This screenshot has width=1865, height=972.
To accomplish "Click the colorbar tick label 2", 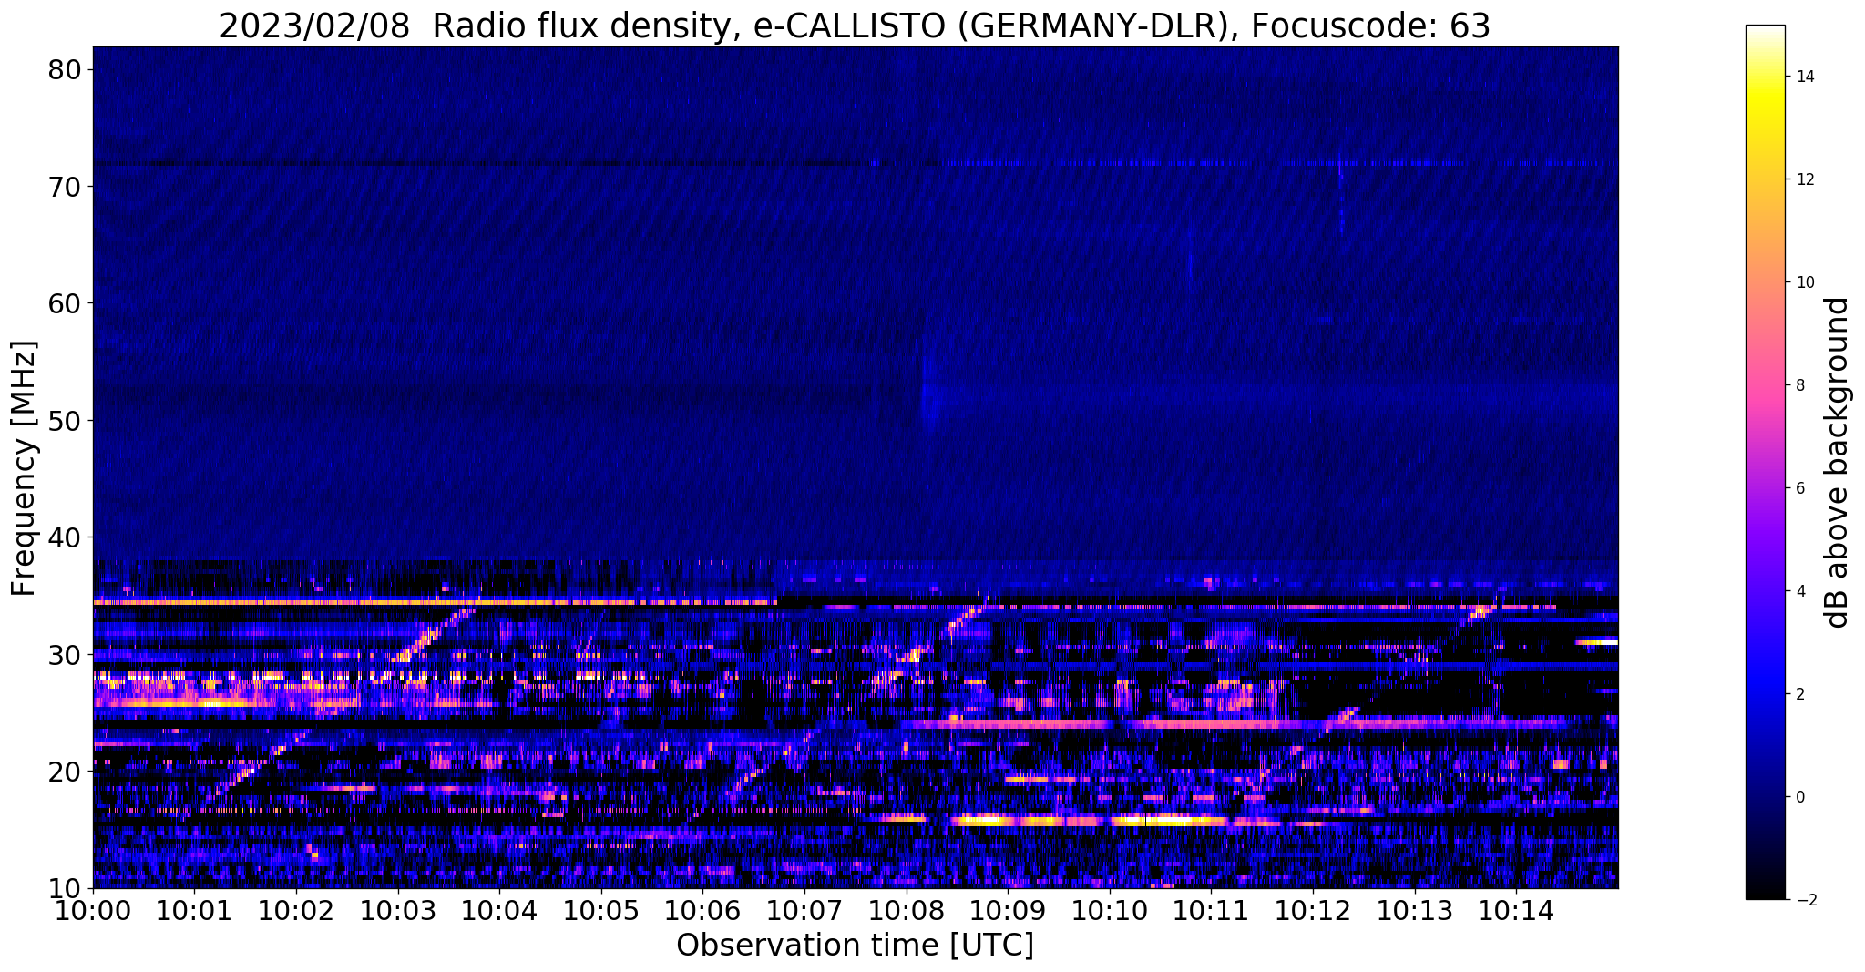I will [1800, 694].
